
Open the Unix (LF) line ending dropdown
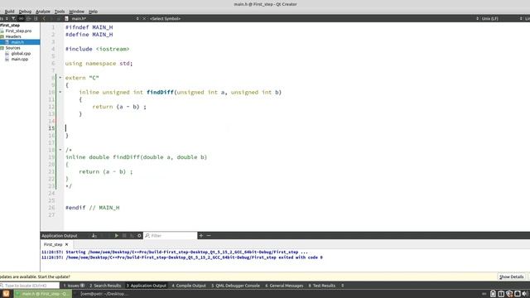point(489,18)
